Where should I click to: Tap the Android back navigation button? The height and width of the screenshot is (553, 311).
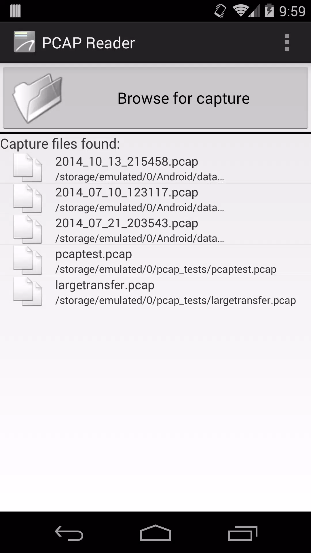pyautogui.click(x=69, y=533)
